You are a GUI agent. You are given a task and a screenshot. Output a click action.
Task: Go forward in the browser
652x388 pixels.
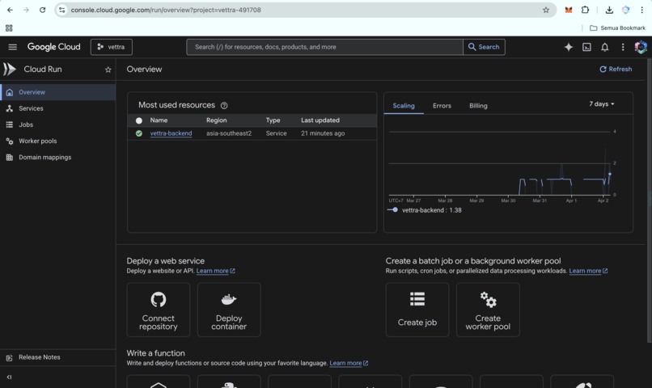pos(26,10)
